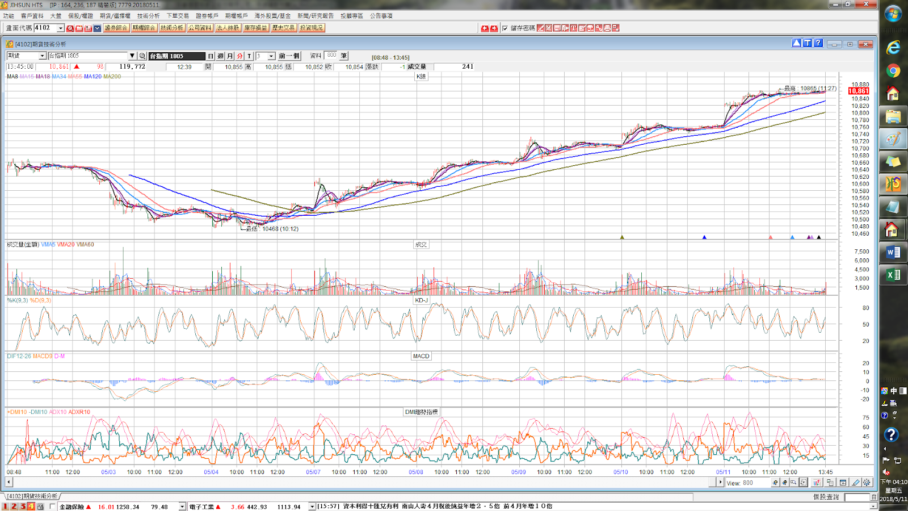Click the red folder icon next to search

pos(79,28)
